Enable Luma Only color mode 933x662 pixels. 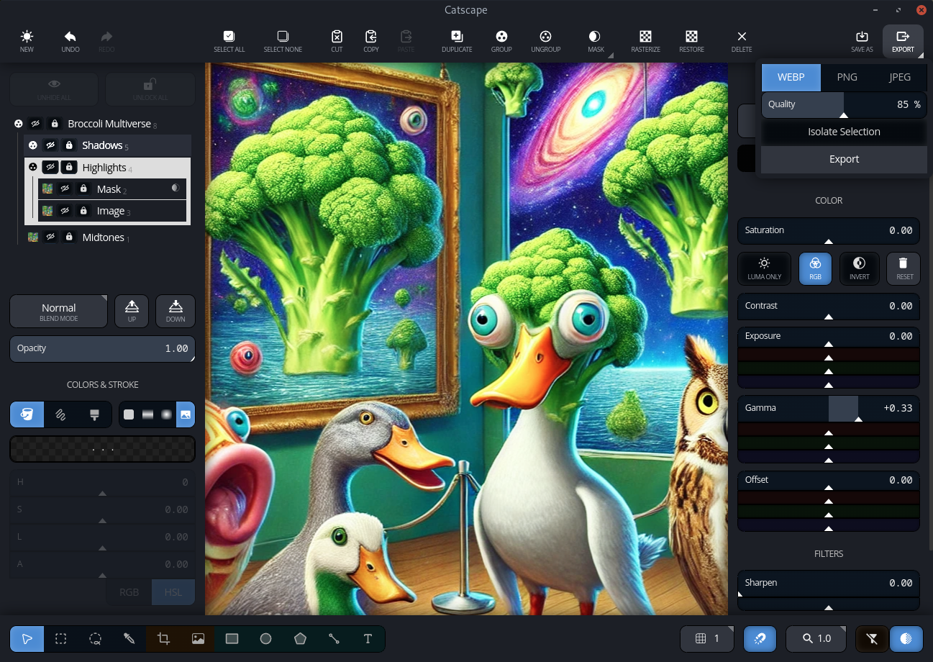click(x=764, y=268)
